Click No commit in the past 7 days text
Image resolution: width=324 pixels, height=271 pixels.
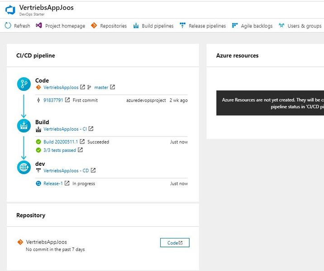pyautogui.click(x=55, y=249)
